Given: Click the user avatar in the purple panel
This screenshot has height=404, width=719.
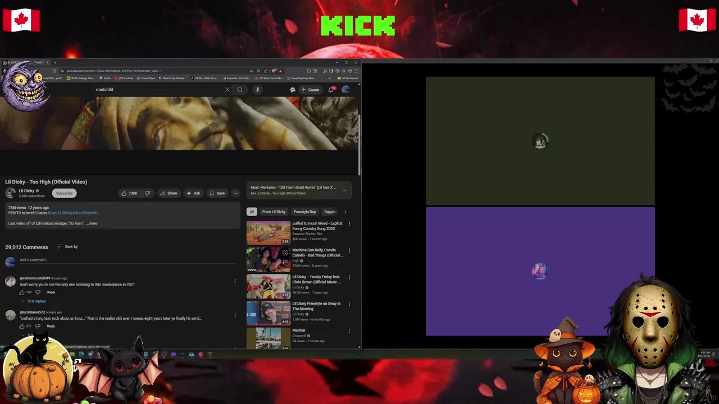Looking at the screenshot, I should pyautogui.click(x=539, y=272).
